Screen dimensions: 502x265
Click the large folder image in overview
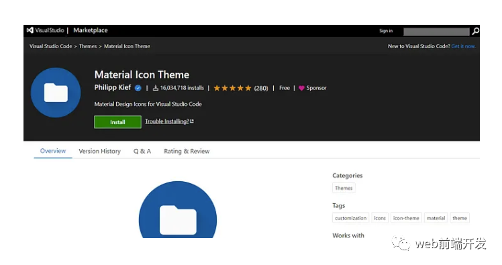click(178, 209)
